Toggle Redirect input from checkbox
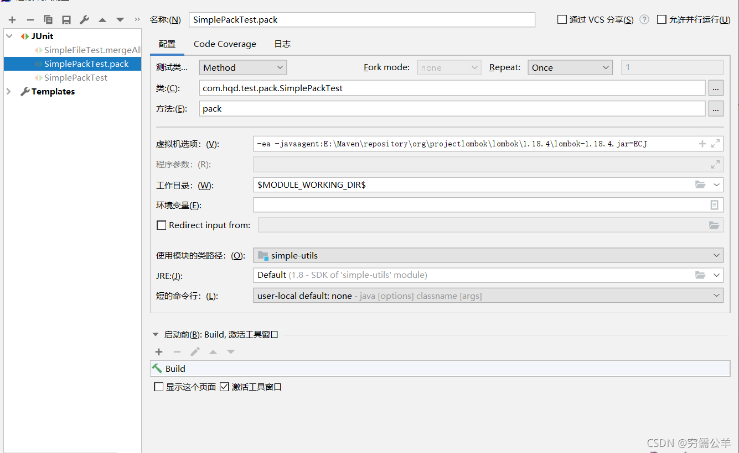739x453 pixels. pos(162,225)
